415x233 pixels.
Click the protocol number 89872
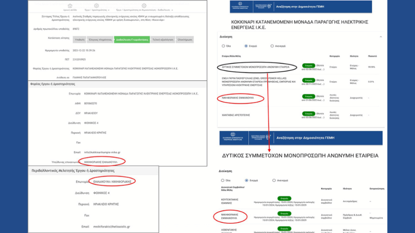coord(76,29)
